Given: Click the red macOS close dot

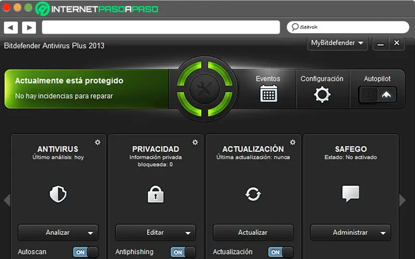Looking at the screenshot, I should [6, 7].
